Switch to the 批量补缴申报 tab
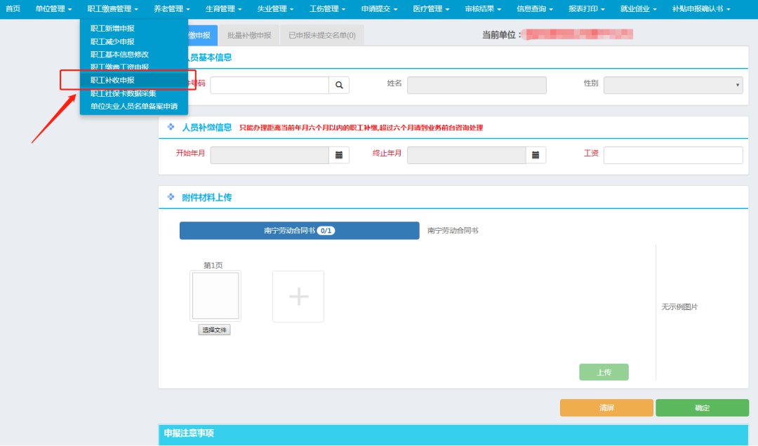The image size is (758, 446). pyautogui.click(x=248, y=35)
